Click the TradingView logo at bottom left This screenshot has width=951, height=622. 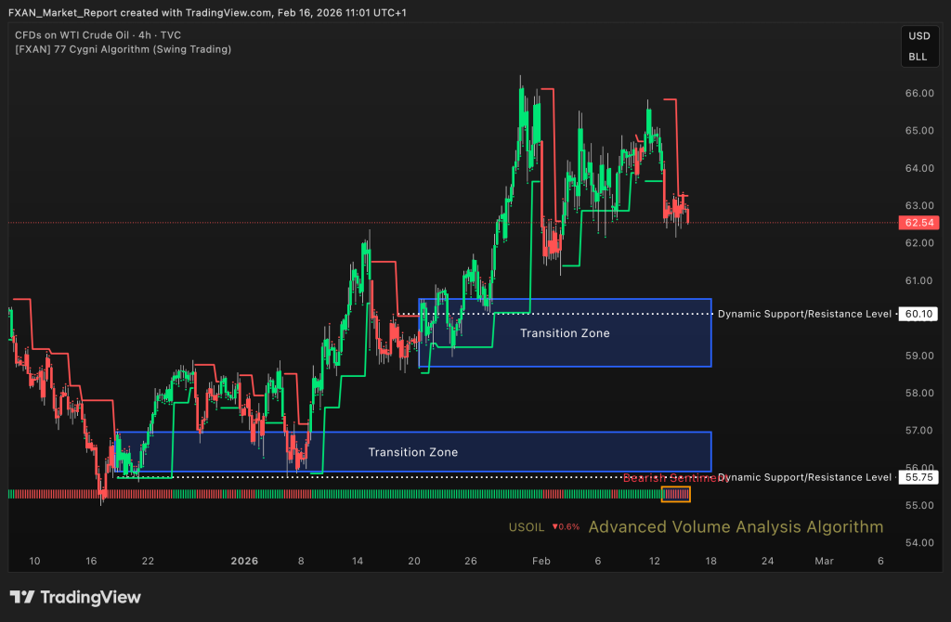tap(75, 597)
